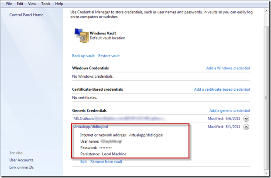Expand the MS.Outlook credential chevron

[246, 118]
